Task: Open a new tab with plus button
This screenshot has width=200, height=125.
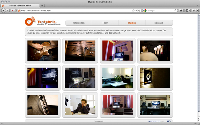Action: (x=42, y=6)
